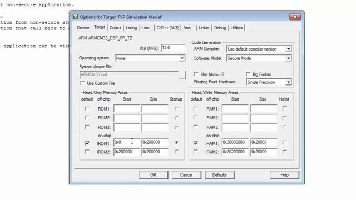This screenshot has width=356, height=200.
Task: Click the RAM2 Size field
Action: click(x=264, y=118)
